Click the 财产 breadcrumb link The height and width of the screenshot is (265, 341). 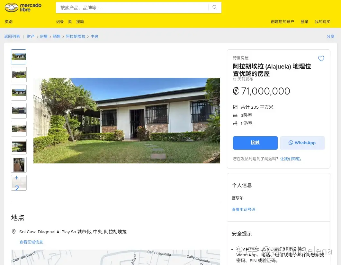click(x=31, y=37)
